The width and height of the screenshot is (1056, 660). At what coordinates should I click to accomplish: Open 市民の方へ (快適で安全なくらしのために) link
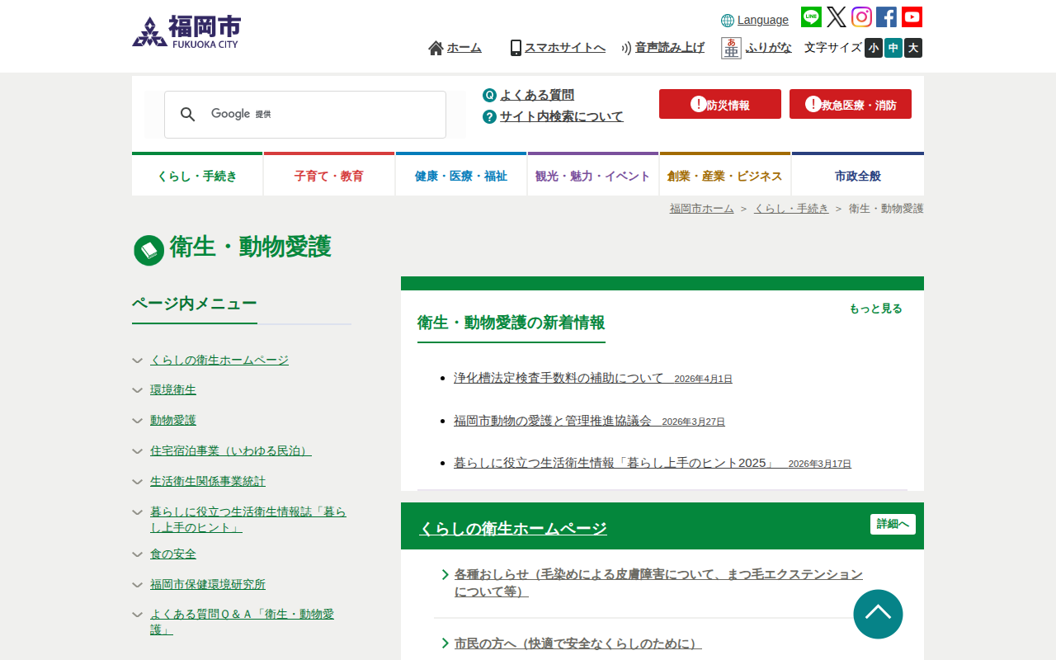[x=577, y=643]
